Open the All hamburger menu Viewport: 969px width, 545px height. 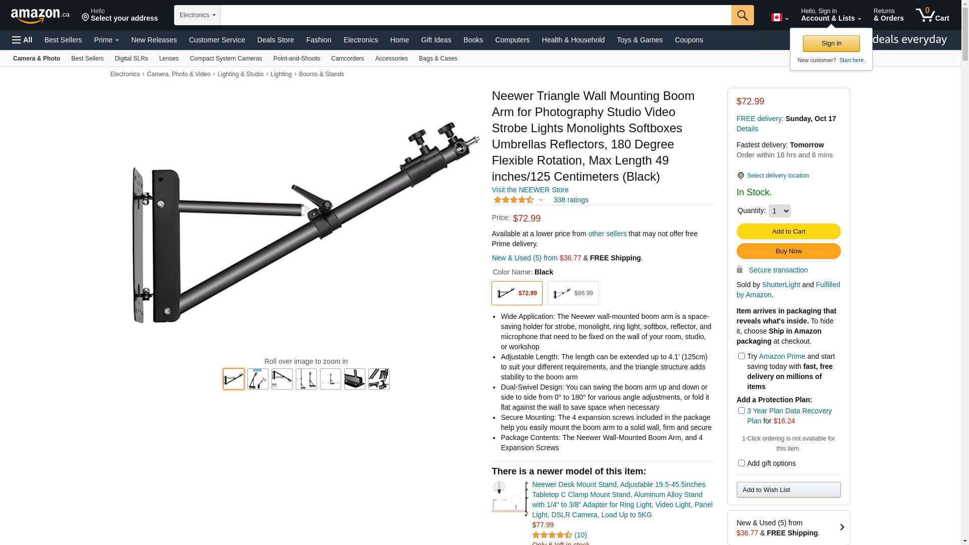tap(22, 40)
